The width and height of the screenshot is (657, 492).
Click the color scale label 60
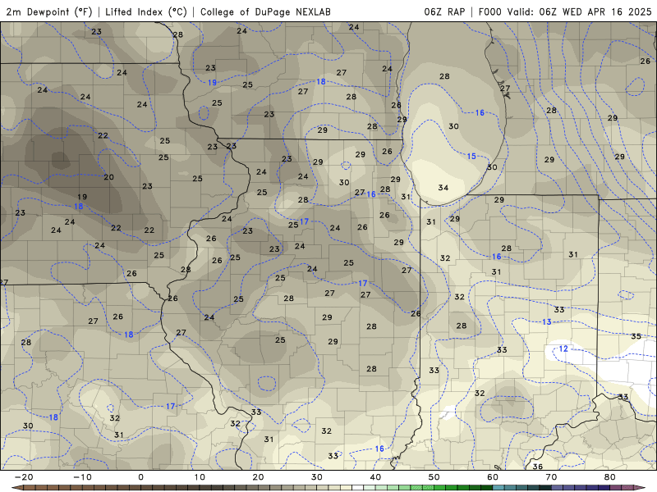coord(493,477)
